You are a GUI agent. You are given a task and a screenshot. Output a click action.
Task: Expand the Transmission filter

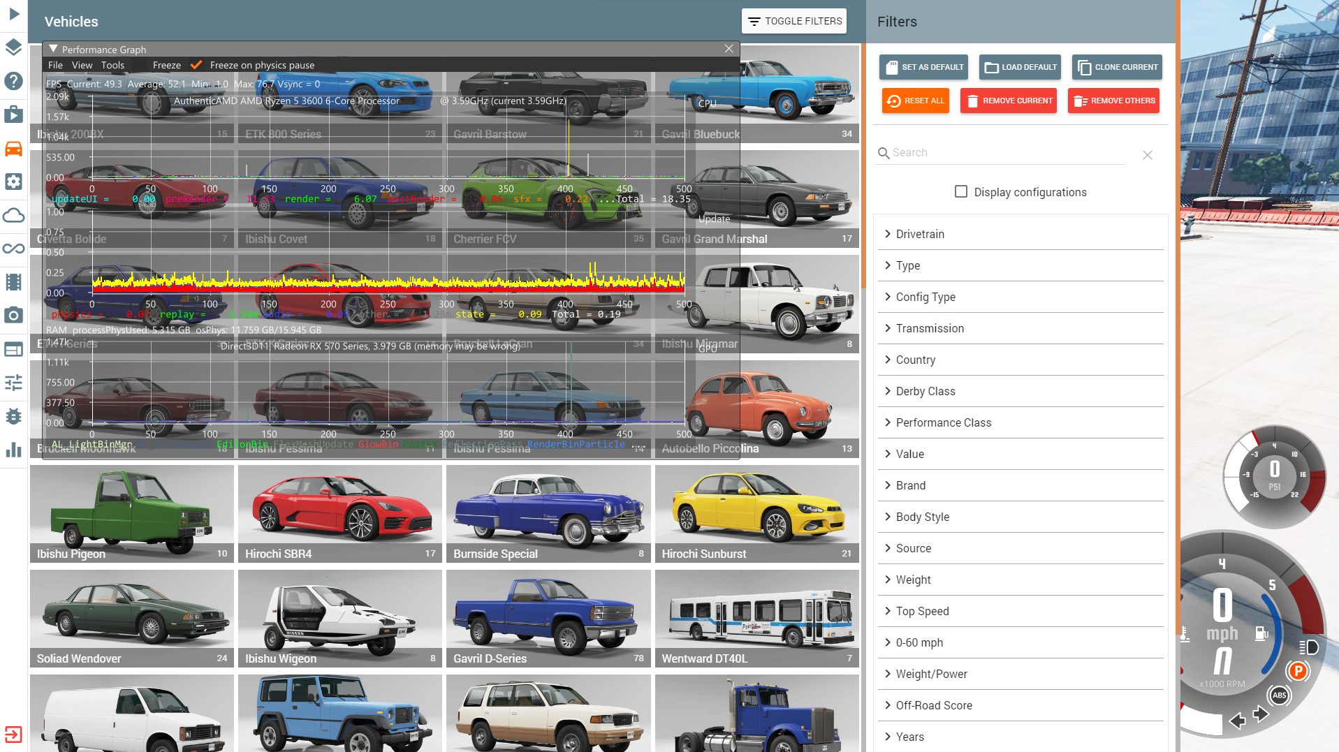point(1020,328)
